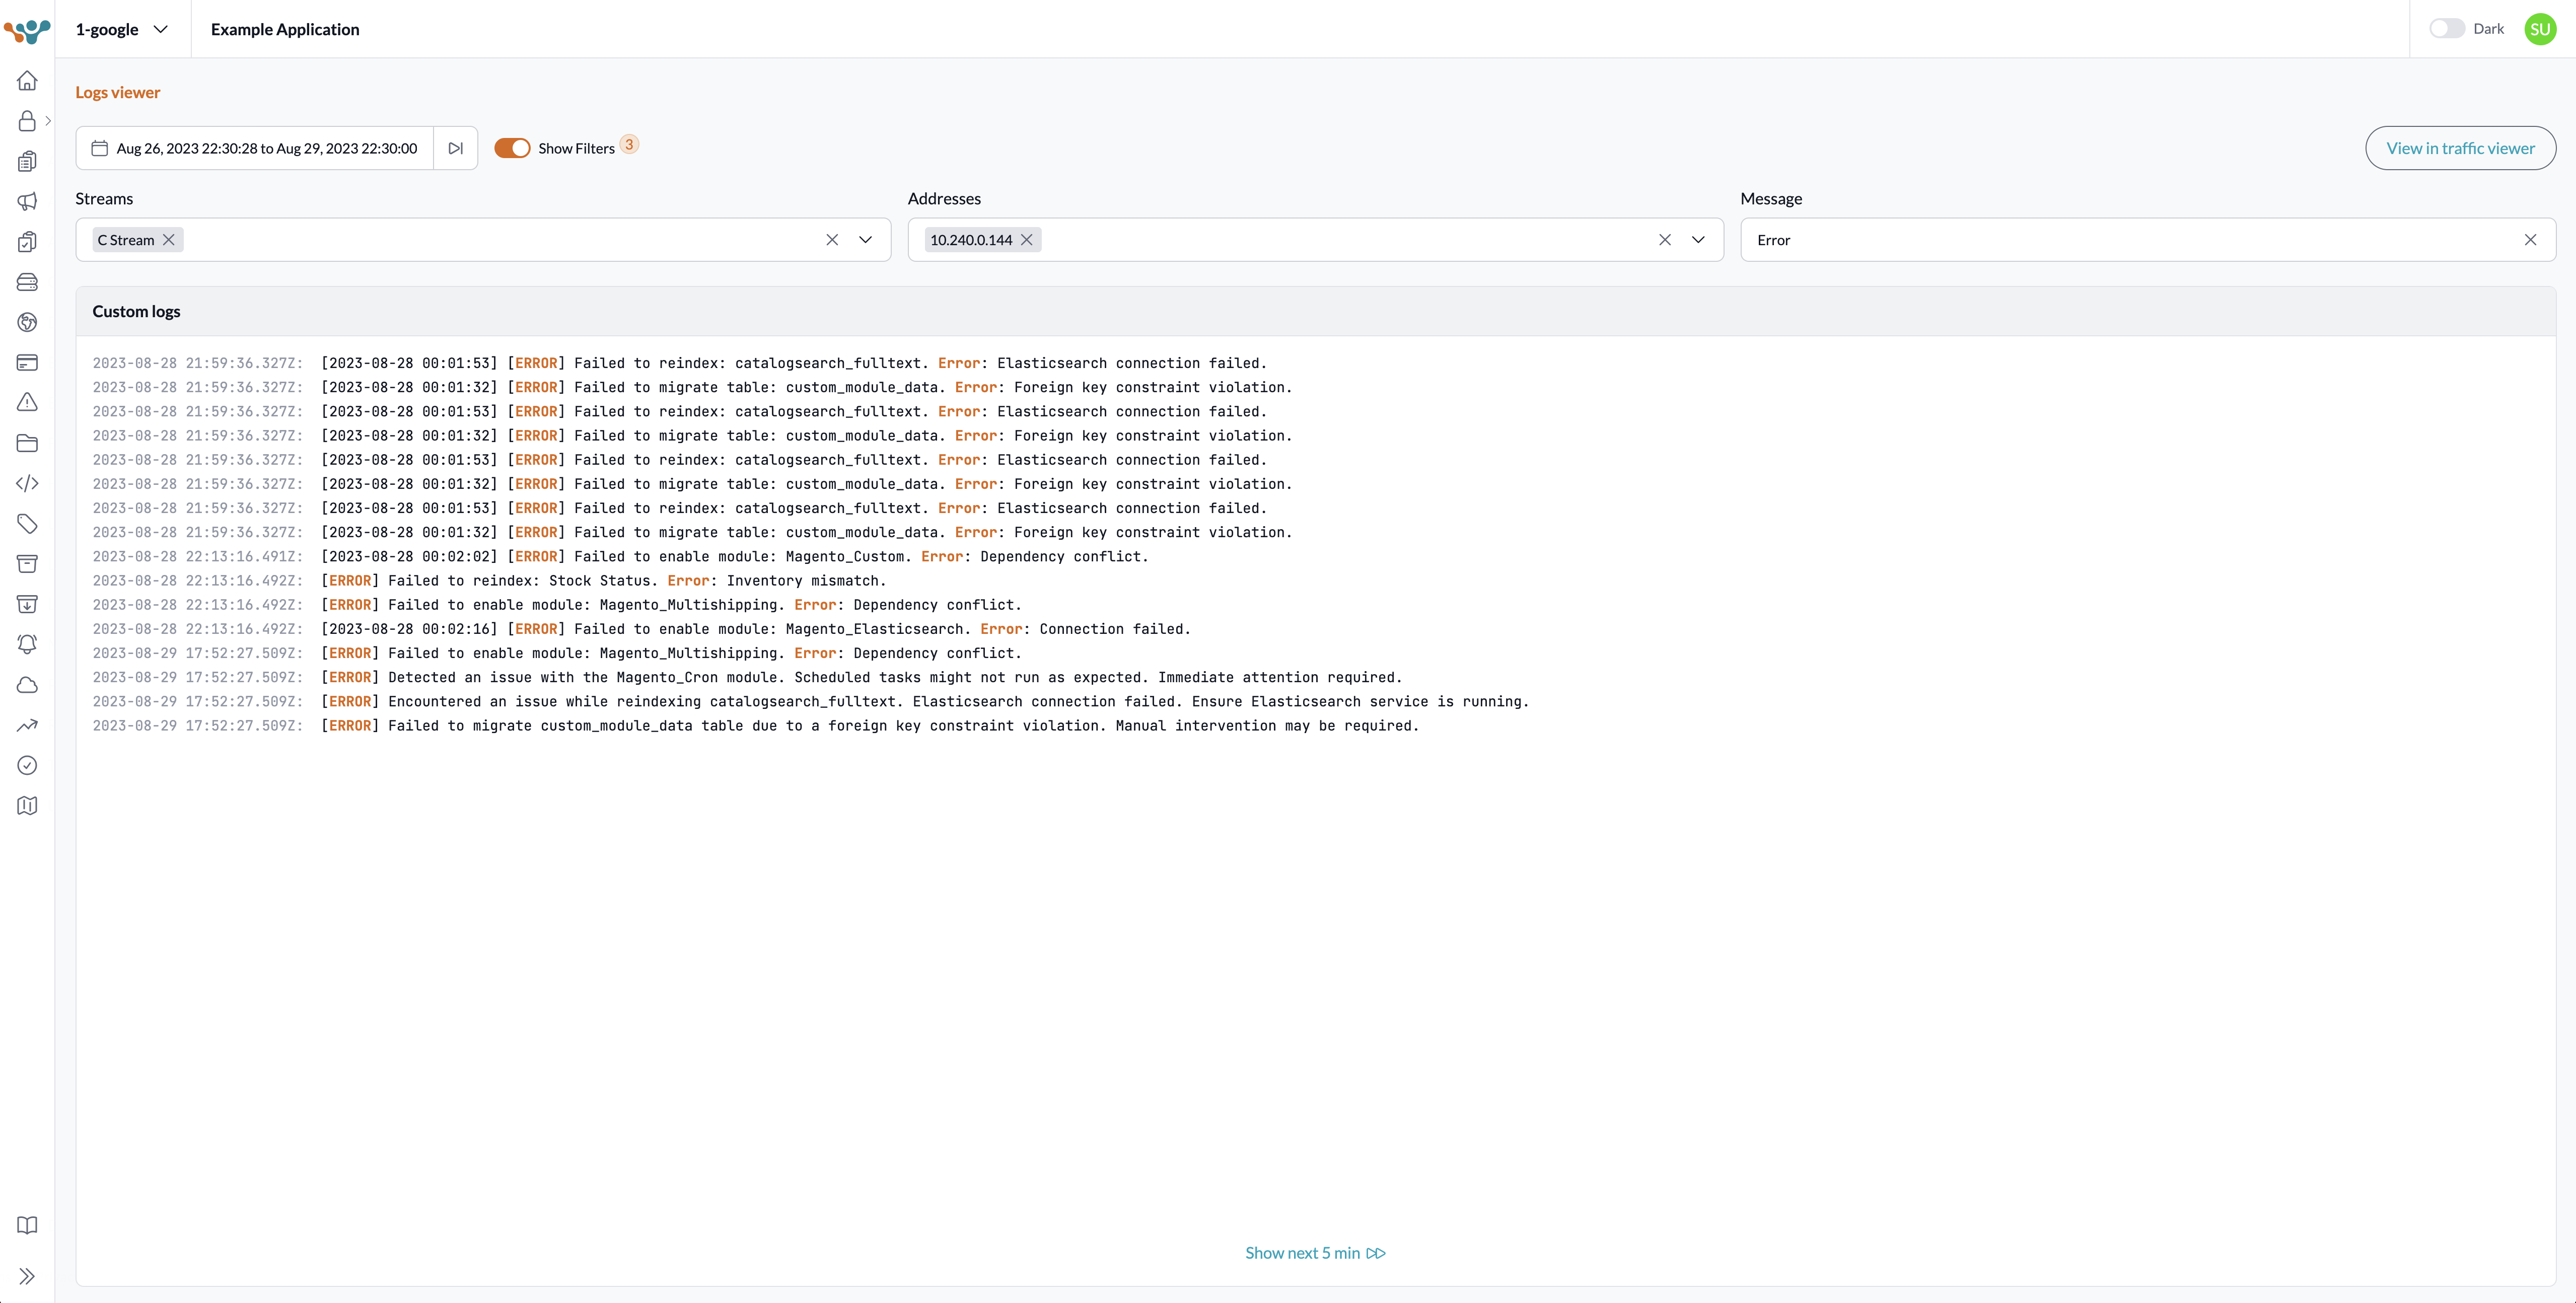
Task: Remove the C Stream filter tag
Action: click(x=169, y=240)
